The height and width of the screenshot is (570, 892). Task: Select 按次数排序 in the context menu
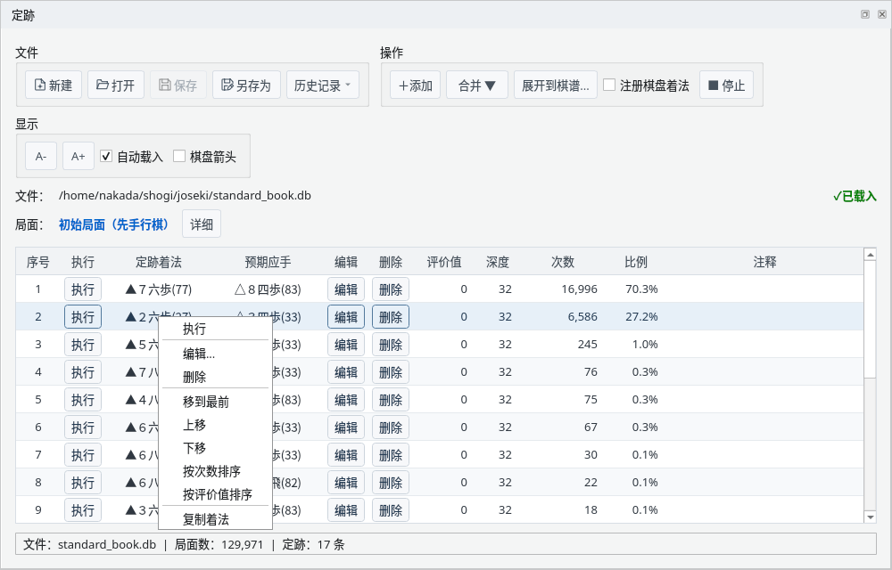coord(215,471)
